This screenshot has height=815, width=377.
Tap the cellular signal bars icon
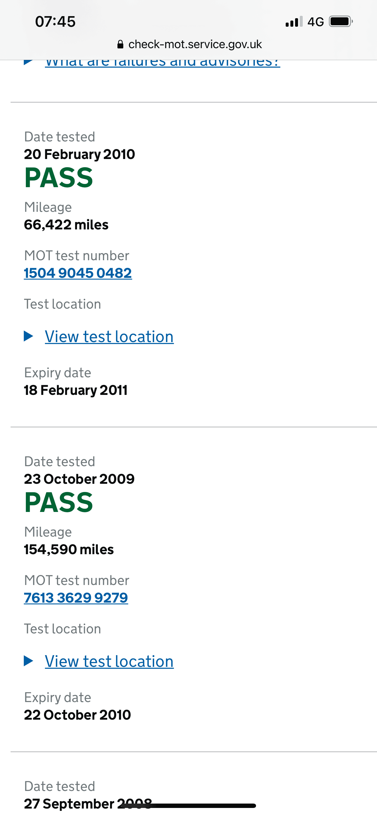[x=294, y=21]
